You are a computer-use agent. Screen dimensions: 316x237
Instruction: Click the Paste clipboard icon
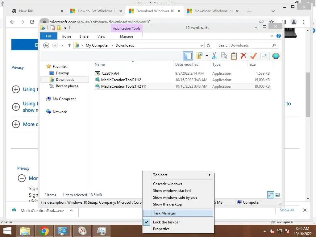[x=234, y=56]
